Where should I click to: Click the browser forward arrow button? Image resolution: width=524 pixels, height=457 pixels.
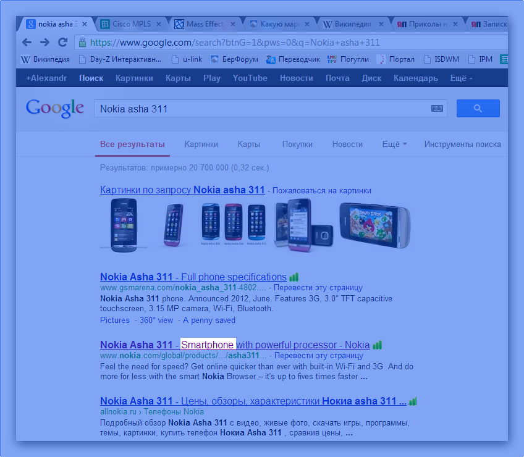click(44, 43)
